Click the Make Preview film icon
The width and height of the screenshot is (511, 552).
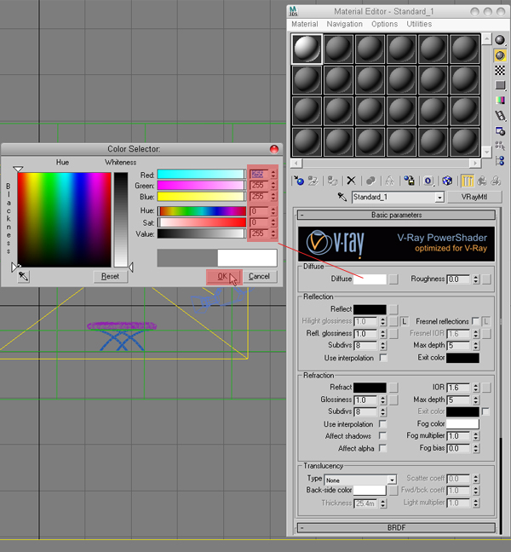pyautogui.click(x=500, y=116)
